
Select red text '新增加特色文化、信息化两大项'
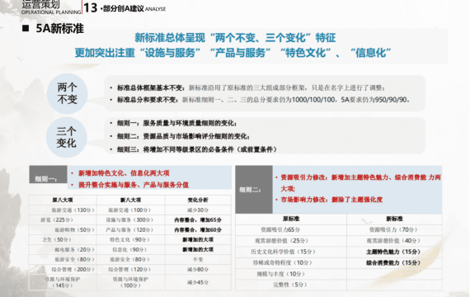tap(124, 173)
